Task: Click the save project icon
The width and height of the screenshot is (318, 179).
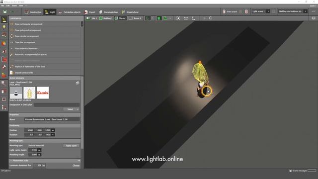Action: (x=4, y=12)
